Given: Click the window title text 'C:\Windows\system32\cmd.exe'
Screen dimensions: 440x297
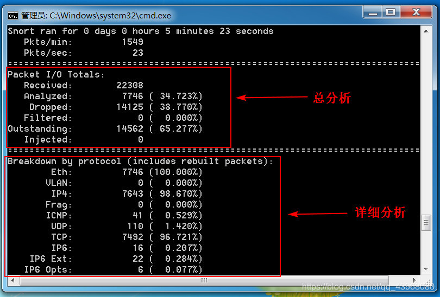Looking at the screenshot, I should click(x=110, y=16).
